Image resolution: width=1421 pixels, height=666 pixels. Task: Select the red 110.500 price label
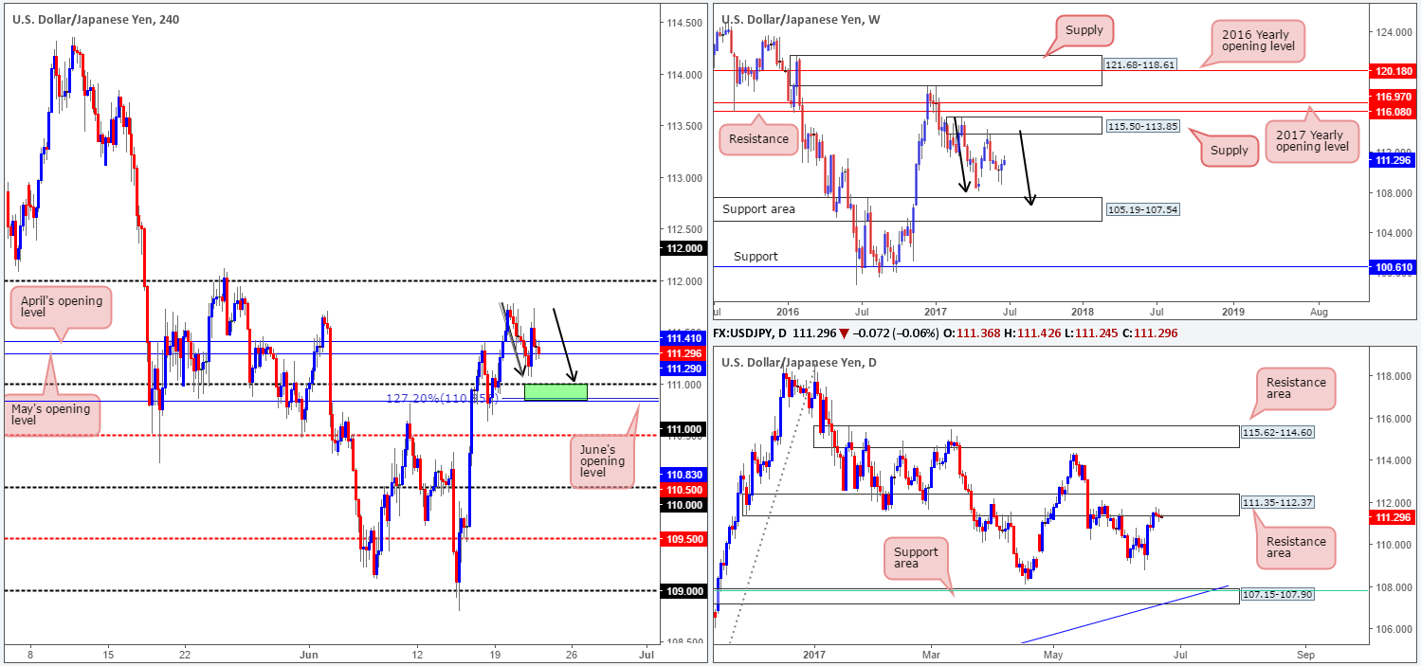click(682, 489)
